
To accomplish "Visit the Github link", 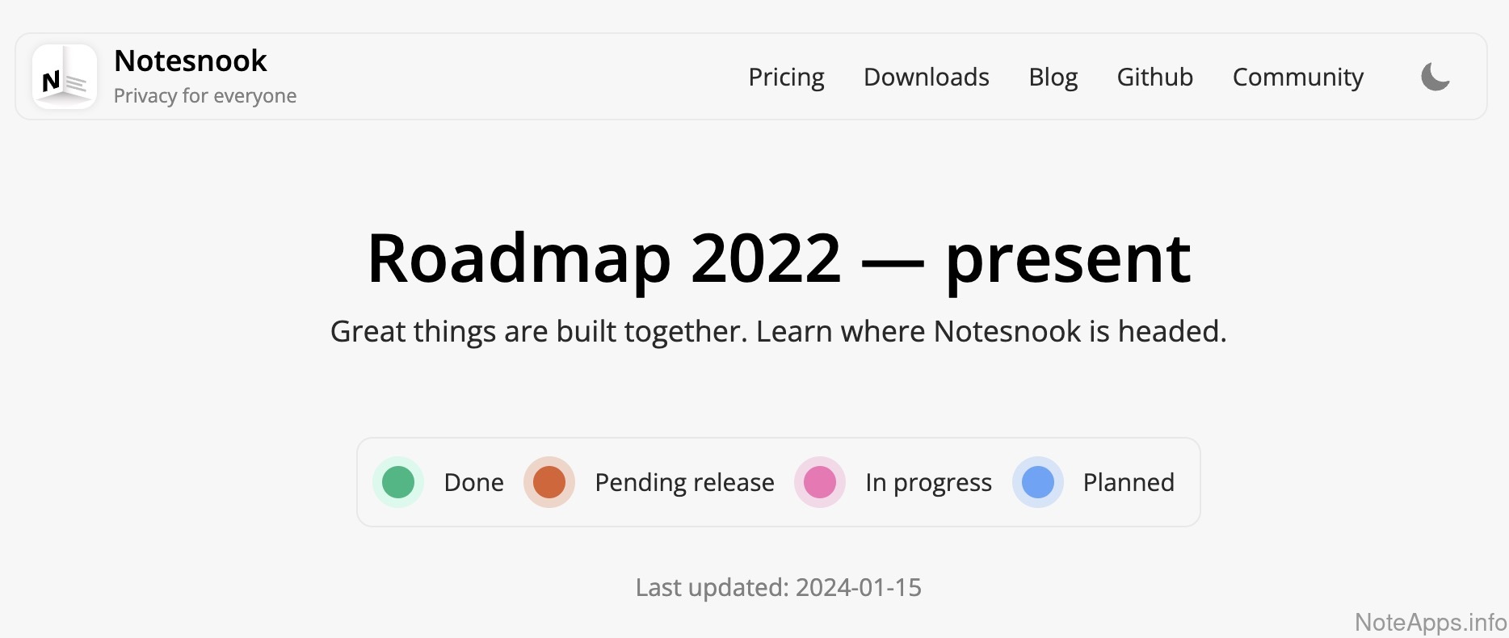I will 1154,77.
